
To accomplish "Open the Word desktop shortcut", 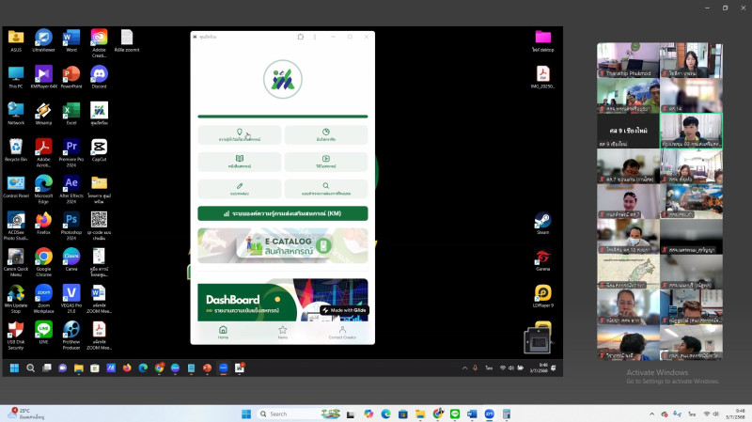I will point(71,40).
